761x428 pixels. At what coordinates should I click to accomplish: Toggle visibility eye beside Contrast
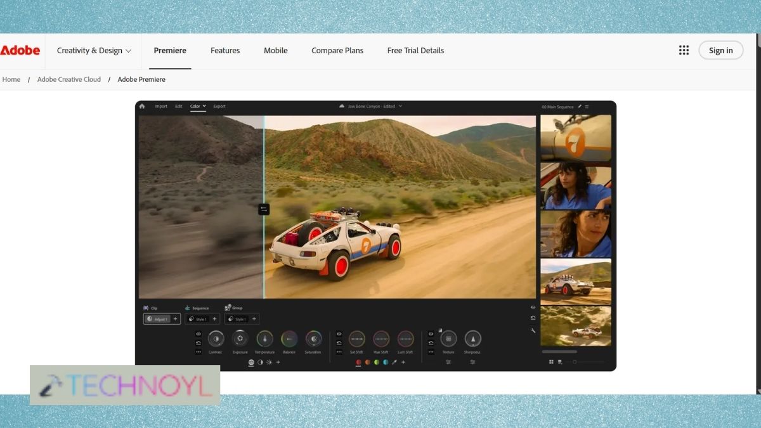pyautogui.click(x=198, y=334)
